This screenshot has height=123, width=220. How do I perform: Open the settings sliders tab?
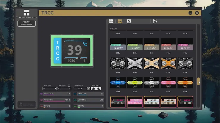pos(155,21)
